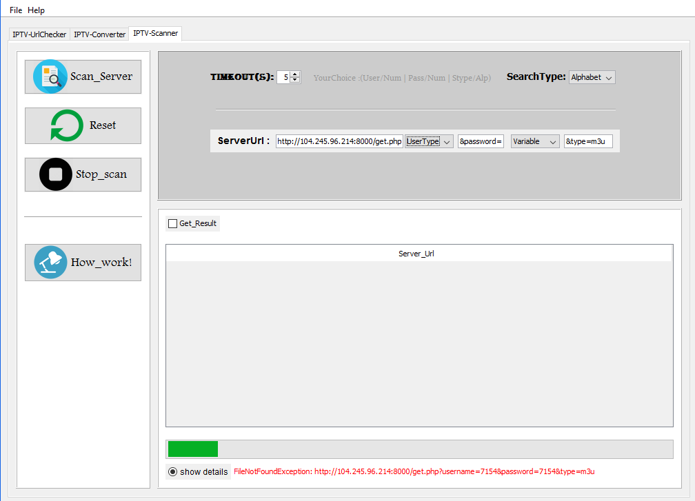The width and height of the screenshot is (695, 501).
Task: Open the SearchType Alphabet dropdown
Action: pos(592,78)
